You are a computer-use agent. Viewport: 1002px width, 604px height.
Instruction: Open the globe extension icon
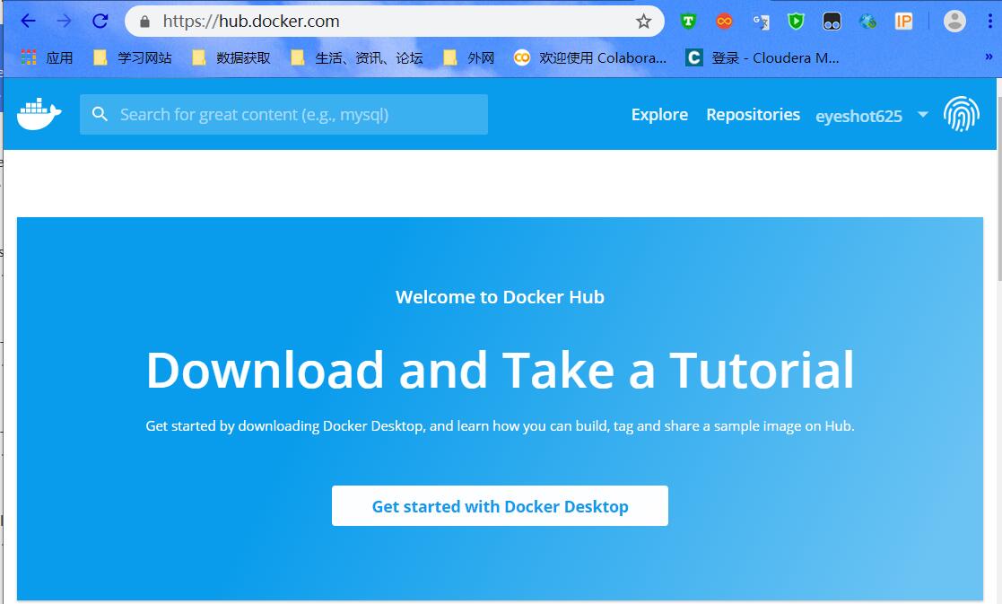point(867,22)
